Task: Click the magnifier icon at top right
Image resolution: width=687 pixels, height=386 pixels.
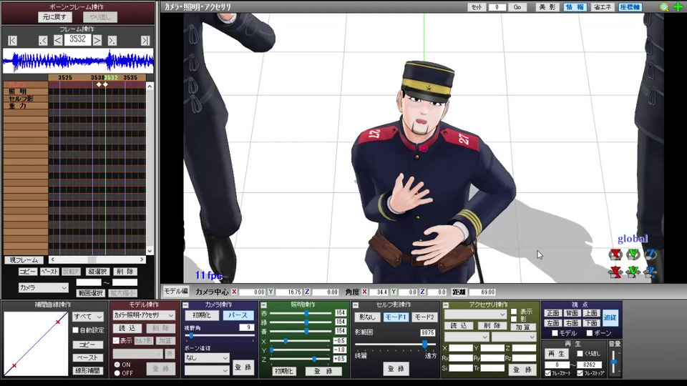Action: 664,6
